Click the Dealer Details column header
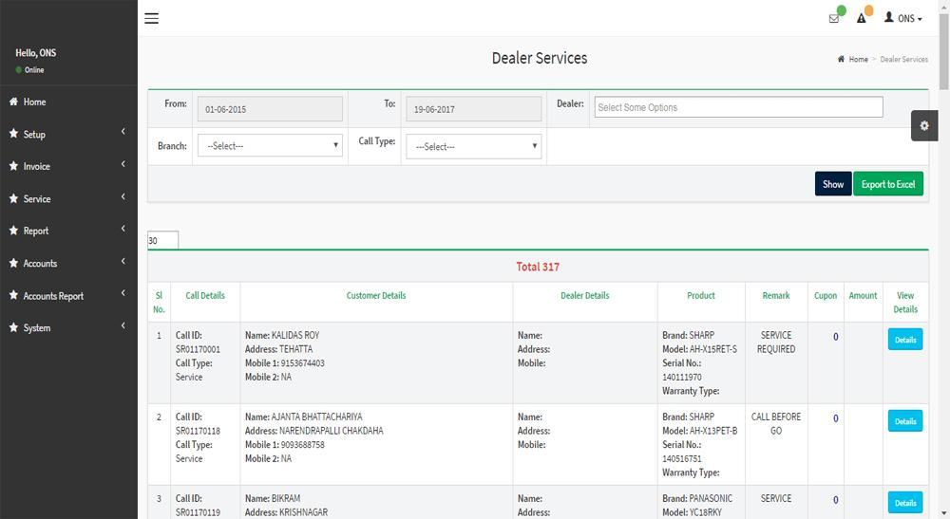The width and height of the screenshot is (950, 519). [584, 296]
